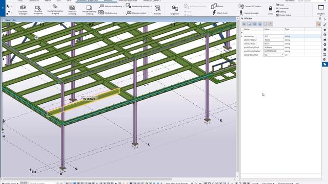The image size is (328, 184).
Task: Expand Multidrawing dropdown arrow
Action: [x=124, y=13]
